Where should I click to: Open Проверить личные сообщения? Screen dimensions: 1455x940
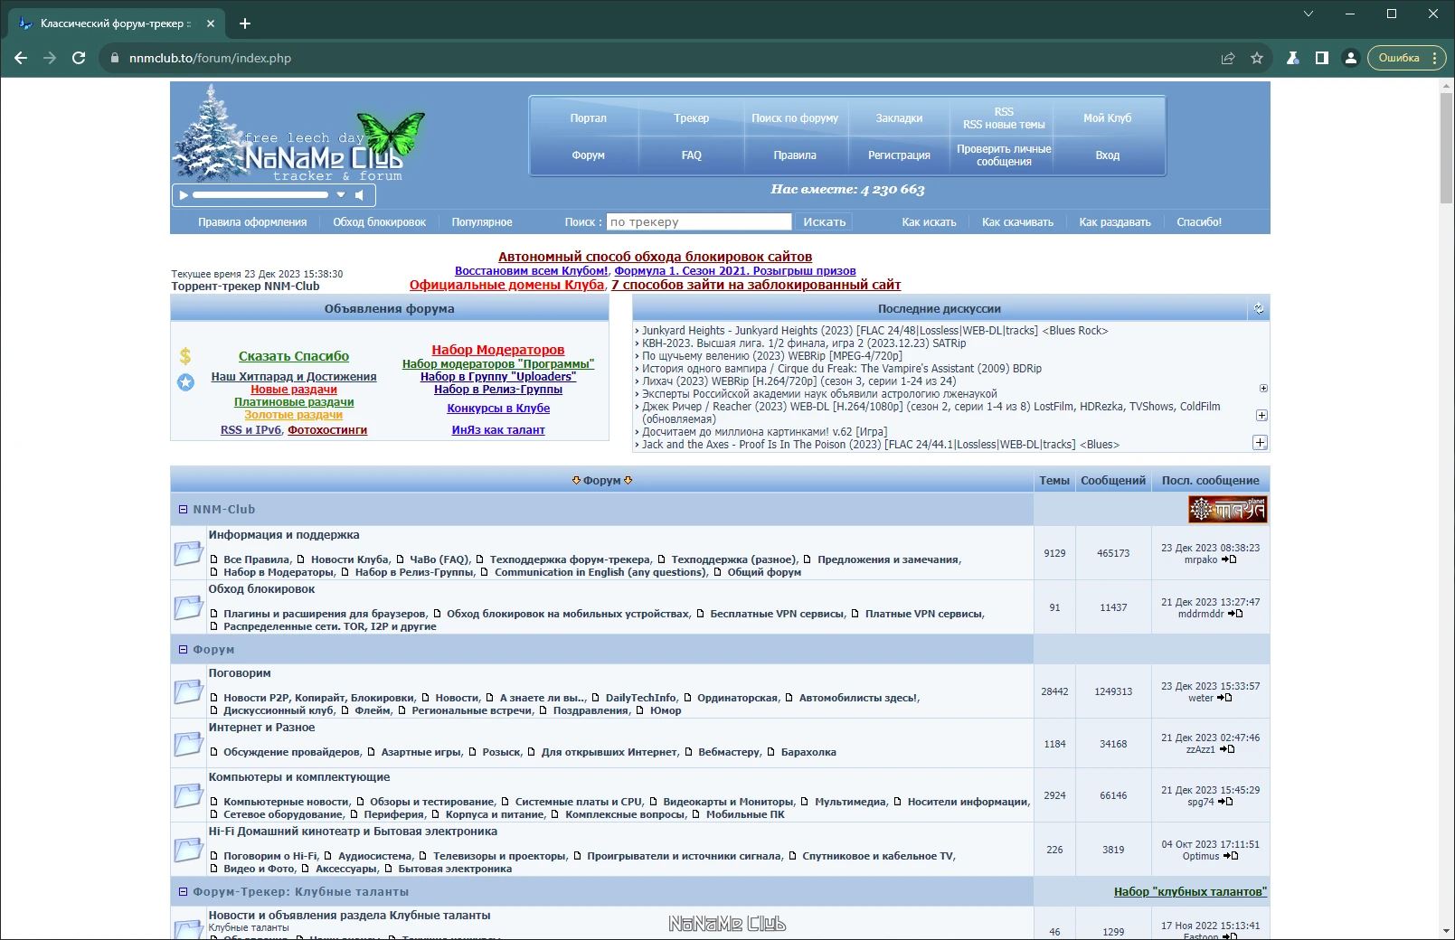[1004, 155]
